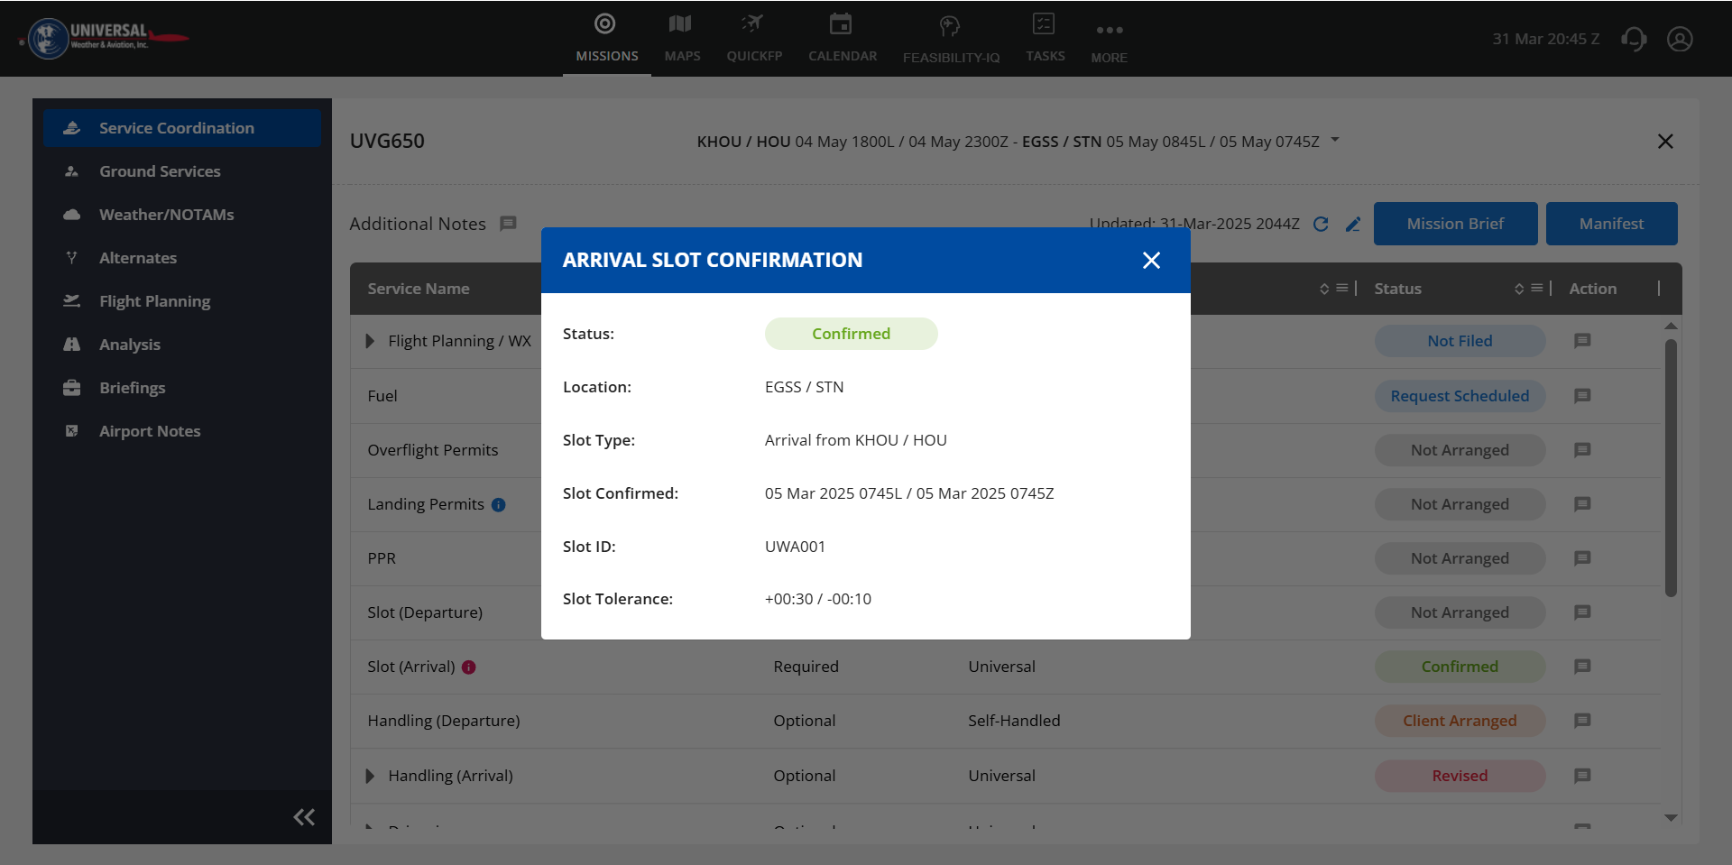
Task: Click the Slot (Arrival) Confirmed badge
Action: tap(1460, 667)
